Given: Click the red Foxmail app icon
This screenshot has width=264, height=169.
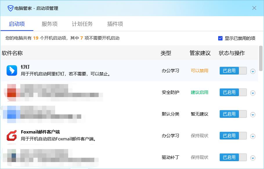Looking at the screenshot, I should pyautogui.click(x=12, y=135).
